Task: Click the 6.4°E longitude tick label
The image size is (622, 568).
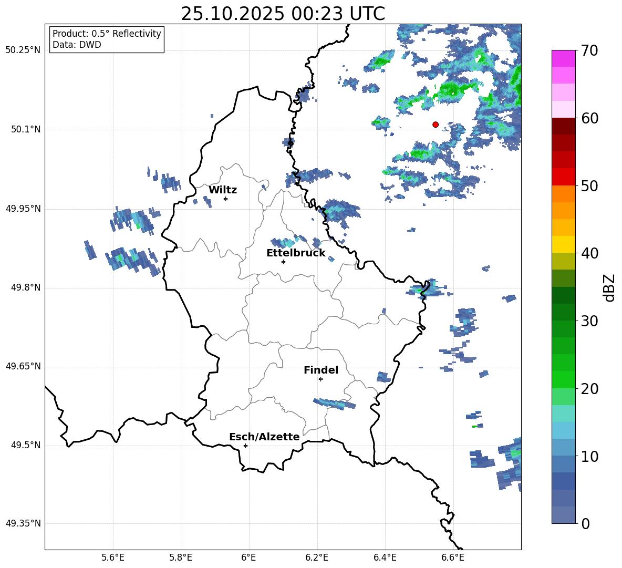Action: pos(385,557)
